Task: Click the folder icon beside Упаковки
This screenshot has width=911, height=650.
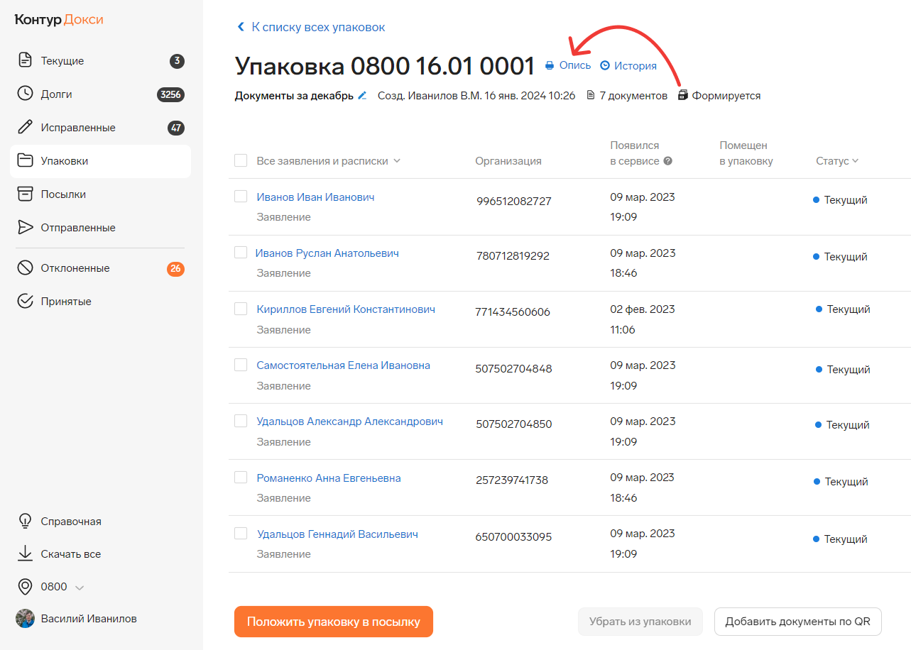Action: (25, 160)
